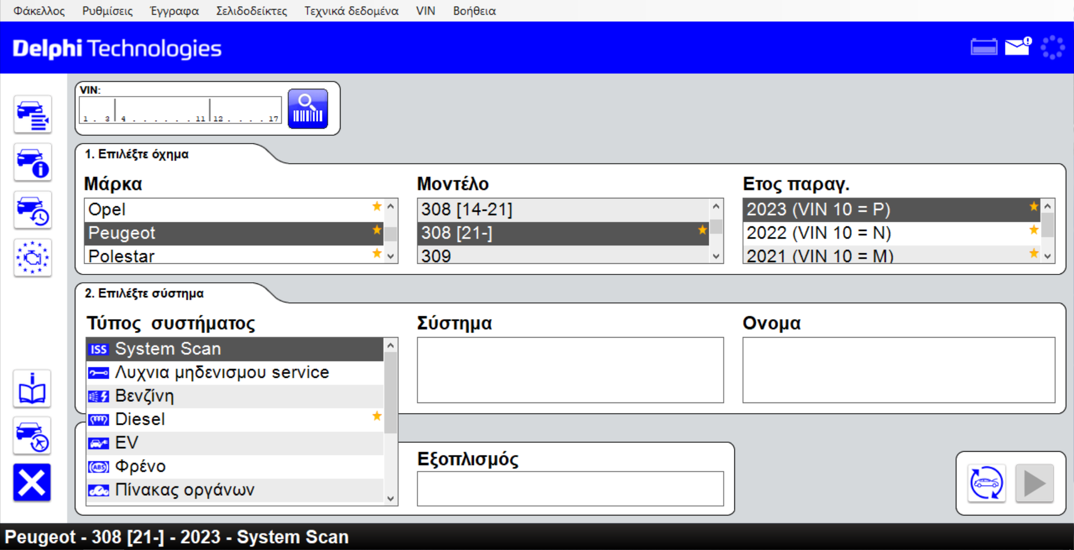Click the Επιλέξτε σύστημα tab header
The width and height of the screenshot is (1074, 550).
(x=144, y=293)
